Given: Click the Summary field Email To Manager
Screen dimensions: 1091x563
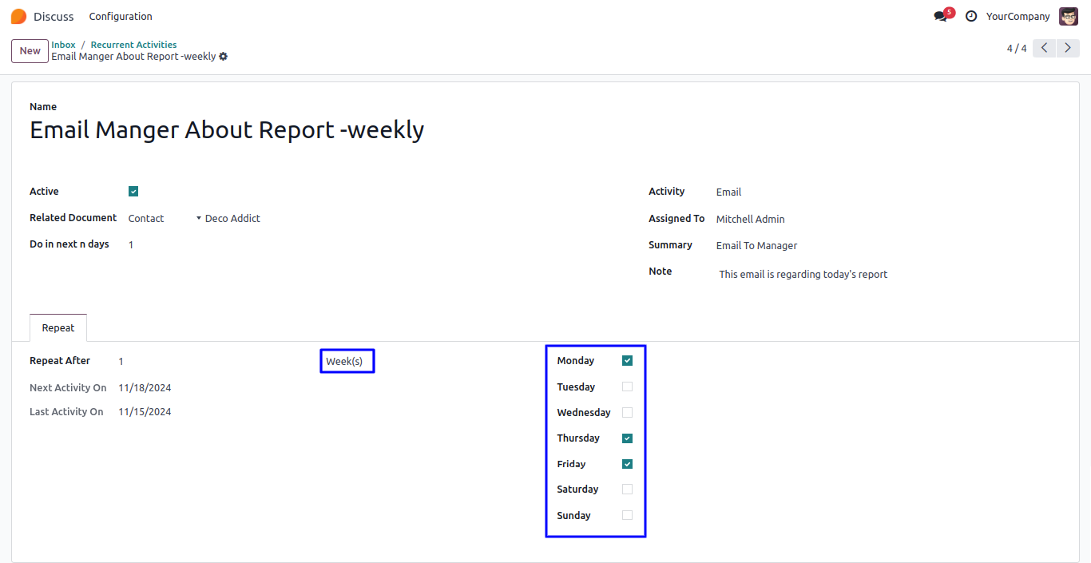Looking at the screenshot, I should pyautogui.click(x=756, y=246).
